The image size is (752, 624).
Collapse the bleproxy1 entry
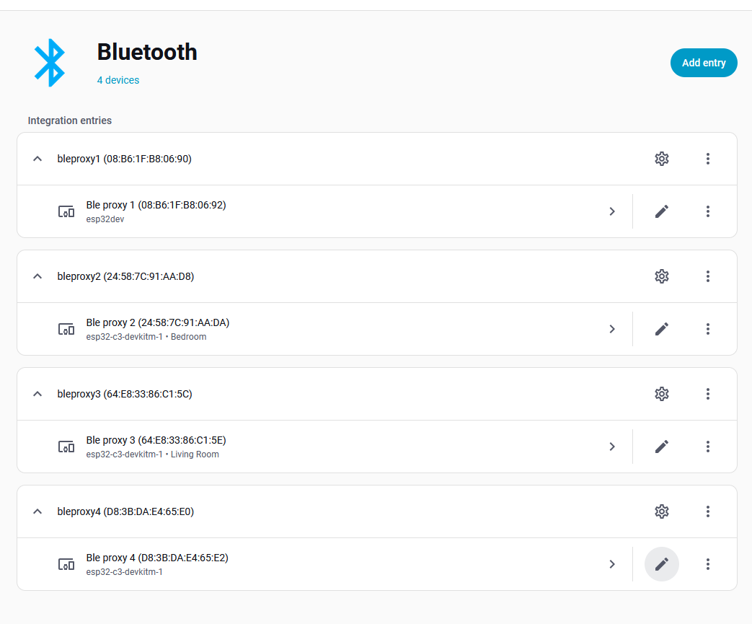coord(37,159)
